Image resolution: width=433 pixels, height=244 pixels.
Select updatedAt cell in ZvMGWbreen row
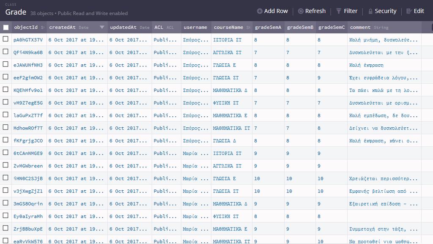coord(129,166)
